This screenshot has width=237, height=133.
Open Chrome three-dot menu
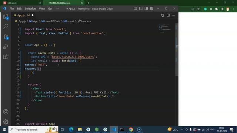[x=233, y=9]
